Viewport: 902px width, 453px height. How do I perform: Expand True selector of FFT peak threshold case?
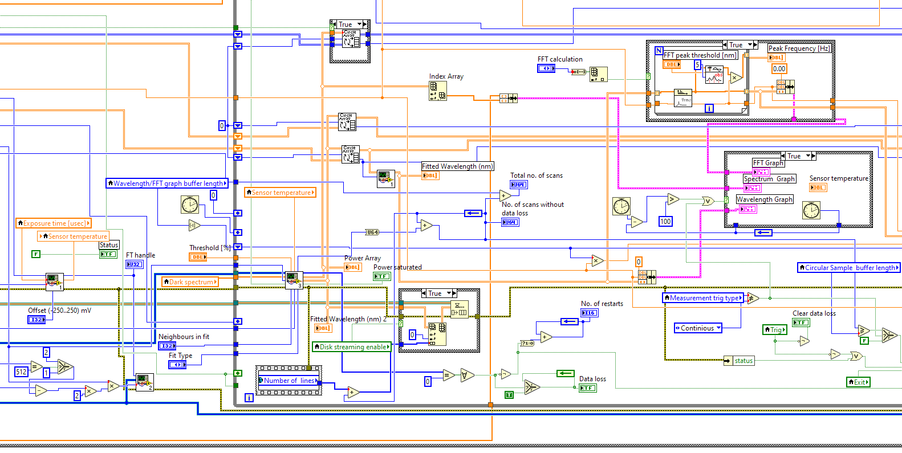(740, 45)
